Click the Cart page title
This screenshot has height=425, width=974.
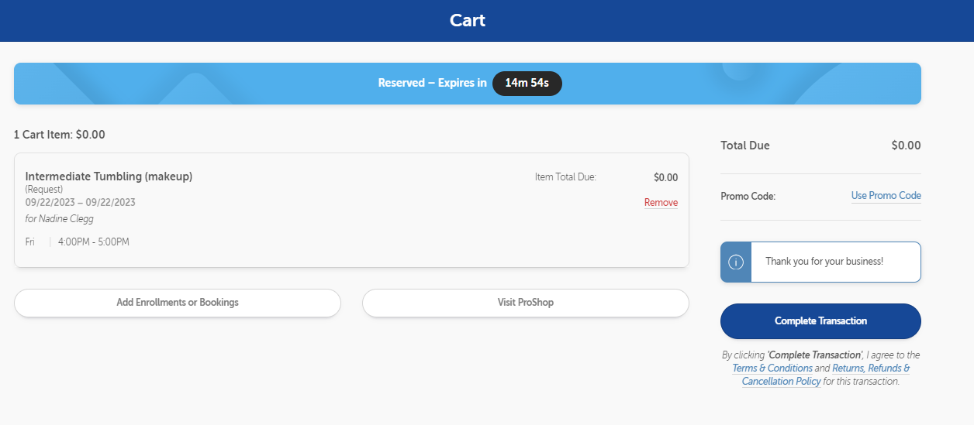coord(468,20)
